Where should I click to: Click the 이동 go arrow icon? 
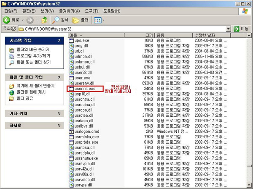(x=237, y=29)
